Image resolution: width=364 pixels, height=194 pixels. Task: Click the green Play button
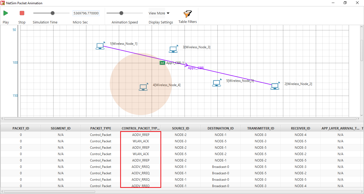tap(6, 13)
